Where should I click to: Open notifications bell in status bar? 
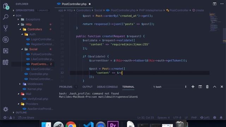pyautogui.click(x=221, y=117)
